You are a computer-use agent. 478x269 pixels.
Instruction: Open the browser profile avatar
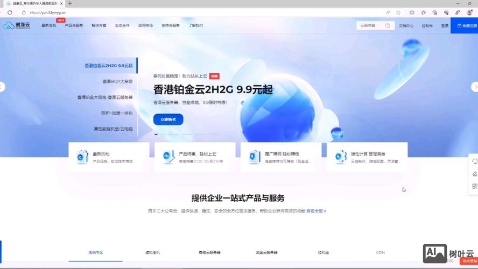pos(469,12)
